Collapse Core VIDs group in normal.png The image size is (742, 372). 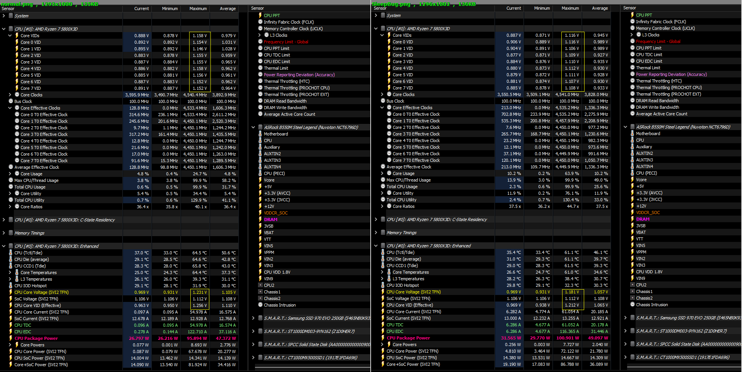[10, 36]
